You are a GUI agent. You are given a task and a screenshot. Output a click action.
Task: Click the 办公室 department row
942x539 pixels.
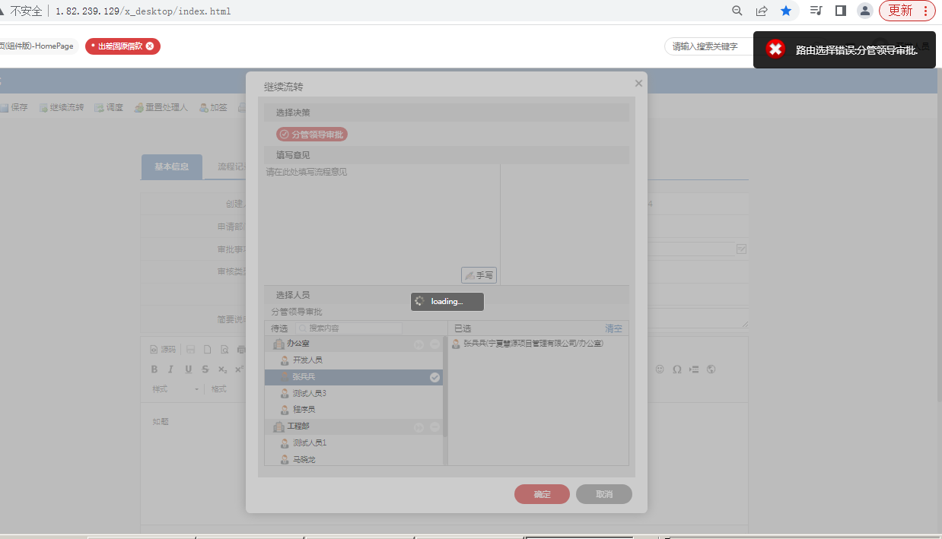(x=354, y=344)
